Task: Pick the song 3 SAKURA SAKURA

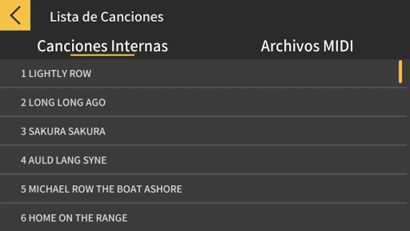Action: pyautogui.click(x=63, y=132)
